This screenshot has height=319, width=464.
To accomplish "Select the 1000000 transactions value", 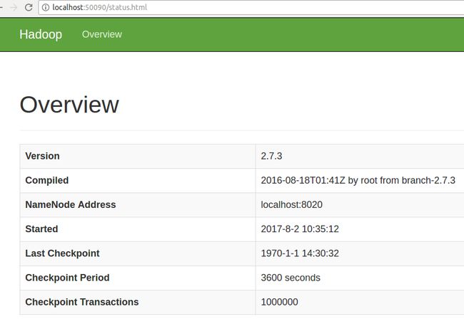I will point(279,302).
